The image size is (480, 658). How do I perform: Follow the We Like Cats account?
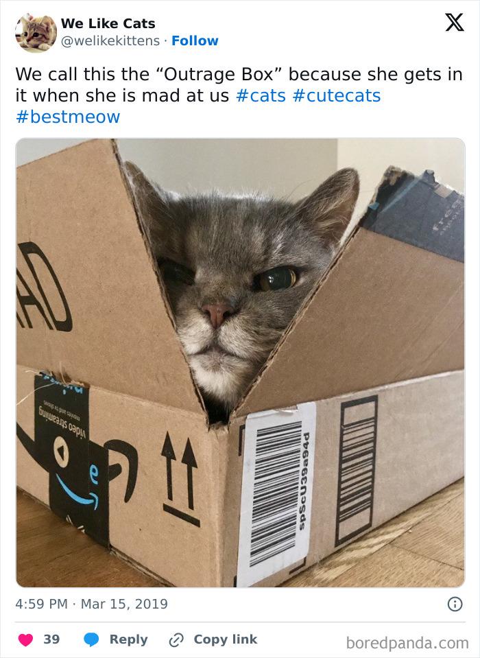(x=195, y=40)
